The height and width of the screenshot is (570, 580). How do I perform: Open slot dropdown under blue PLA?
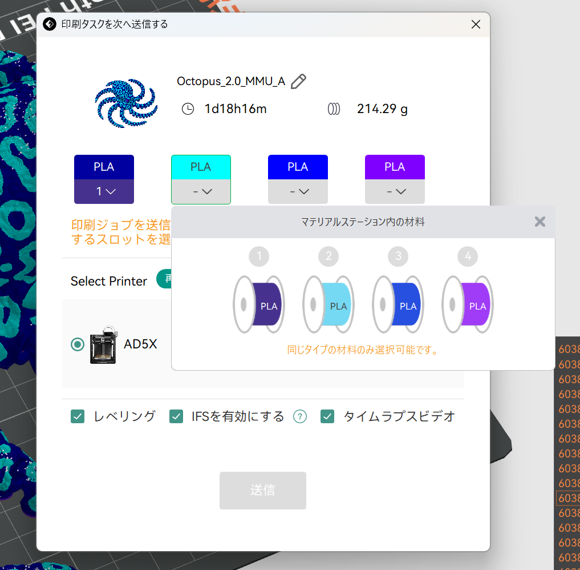tap(298, 192)
